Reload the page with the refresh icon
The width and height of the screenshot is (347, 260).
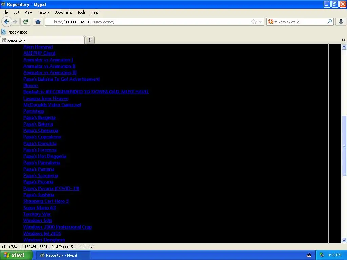[x=26, y=22]
